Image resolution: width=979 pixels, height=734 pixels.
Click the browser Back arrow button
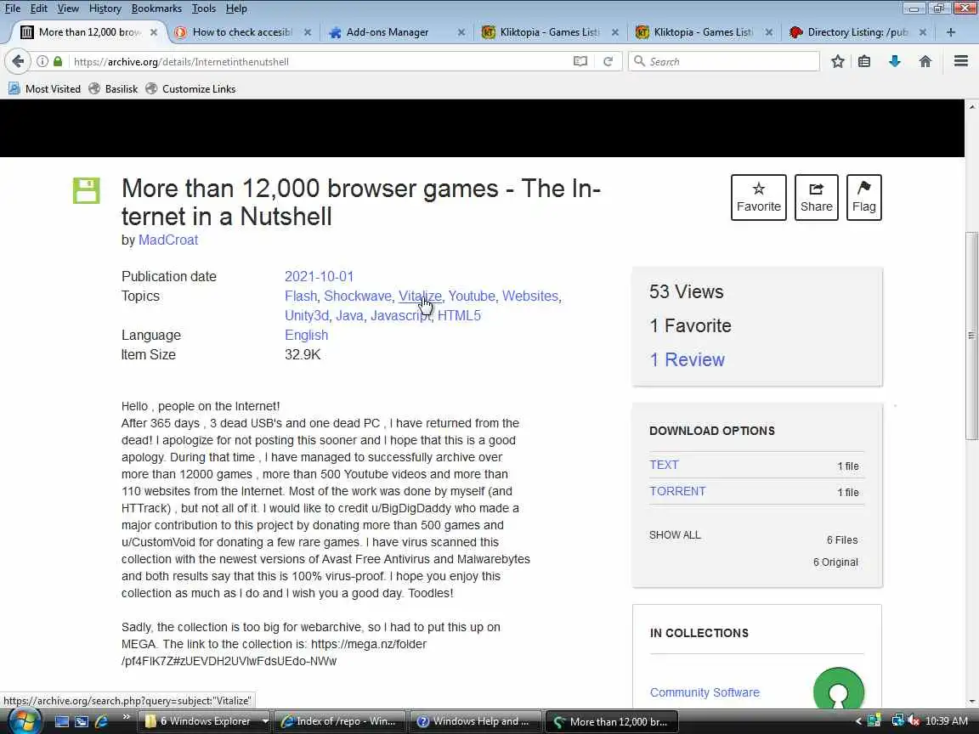[x=18, y=61]
